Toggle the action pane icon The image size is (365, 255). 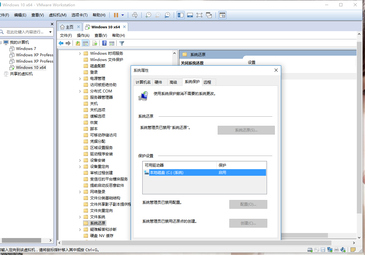[x=112, y=43]
